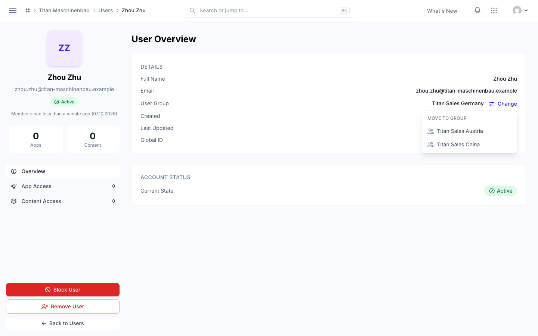Move user to Titan Sales China
Viewport: 538px width, 336px height.
[469, 144]
